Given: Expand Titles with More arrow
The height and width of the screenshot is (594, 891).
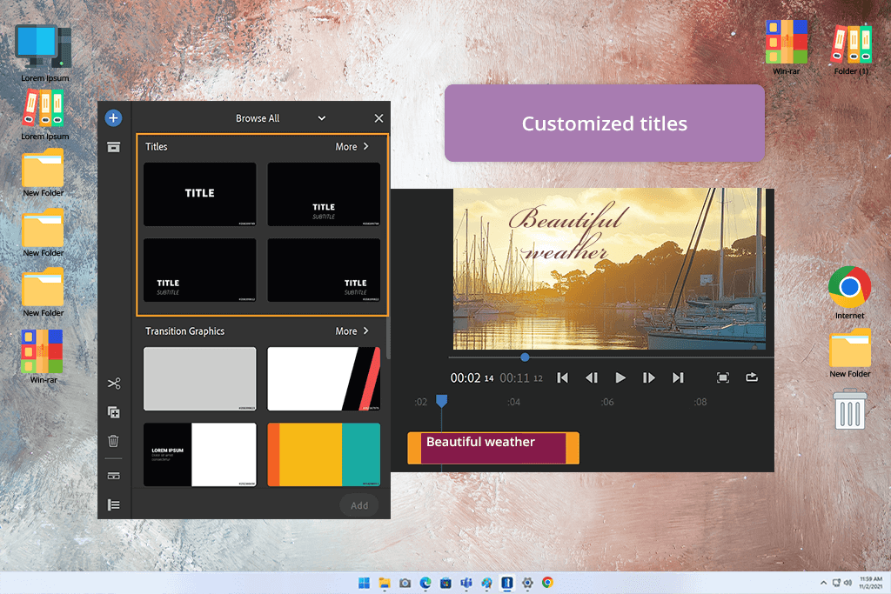Looking at the screenshot, I should point(352,146).
